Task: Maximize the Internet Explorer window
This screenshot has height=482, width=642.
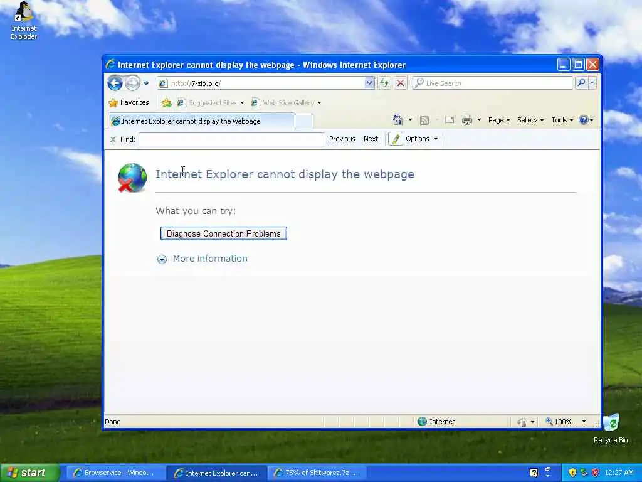Action: [578, 65]
